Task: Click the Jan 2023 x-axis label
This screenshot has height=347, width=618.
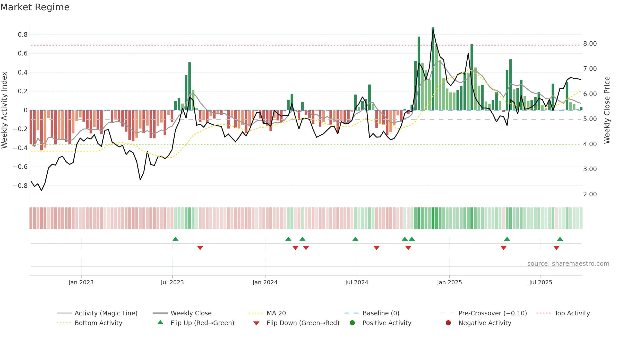Action: point(81,282)
